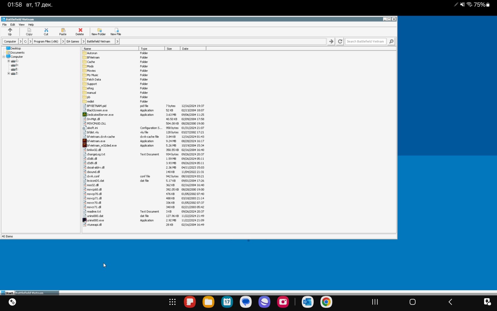Open the Edit menu
This screenshot has height=311, width=497.
click(13, 25)
